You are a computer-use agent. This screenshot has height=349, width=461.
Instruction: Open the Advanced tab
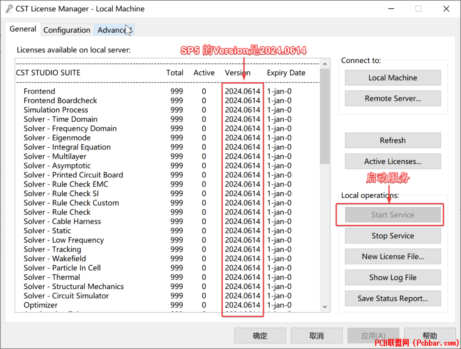114,30
